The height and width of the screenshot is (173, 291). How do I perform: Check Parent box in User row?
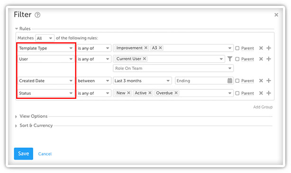(x=237, y=59)
